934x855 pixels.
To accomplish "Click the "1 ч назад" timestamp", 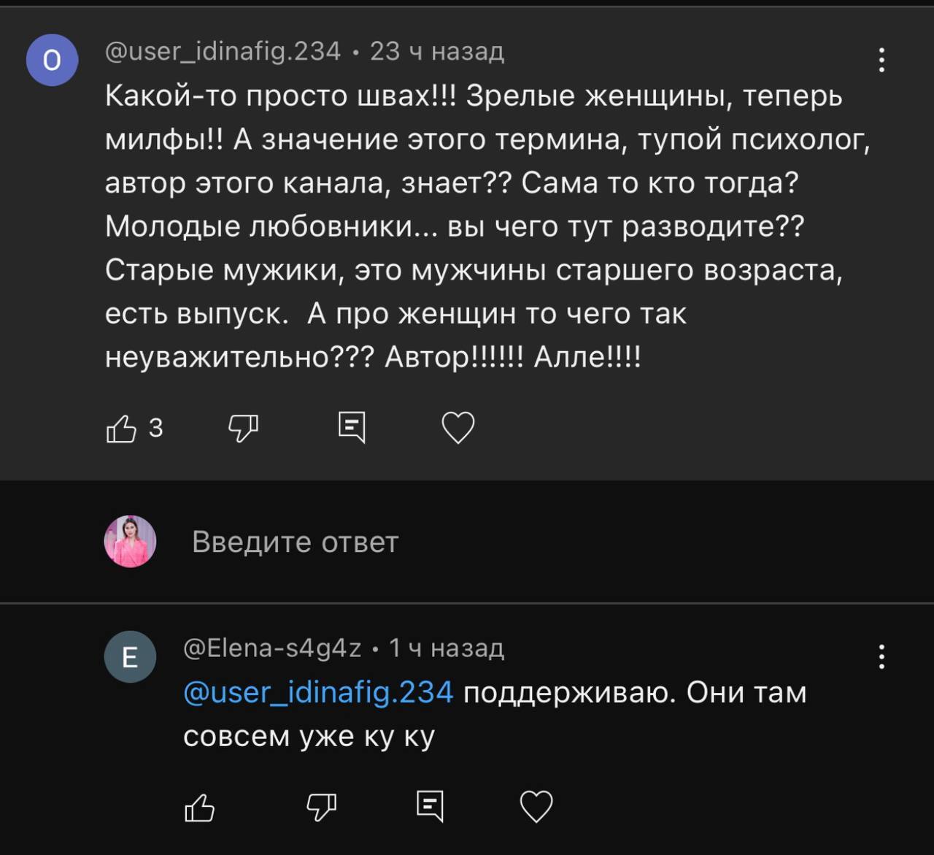I will tap(446, 648).
